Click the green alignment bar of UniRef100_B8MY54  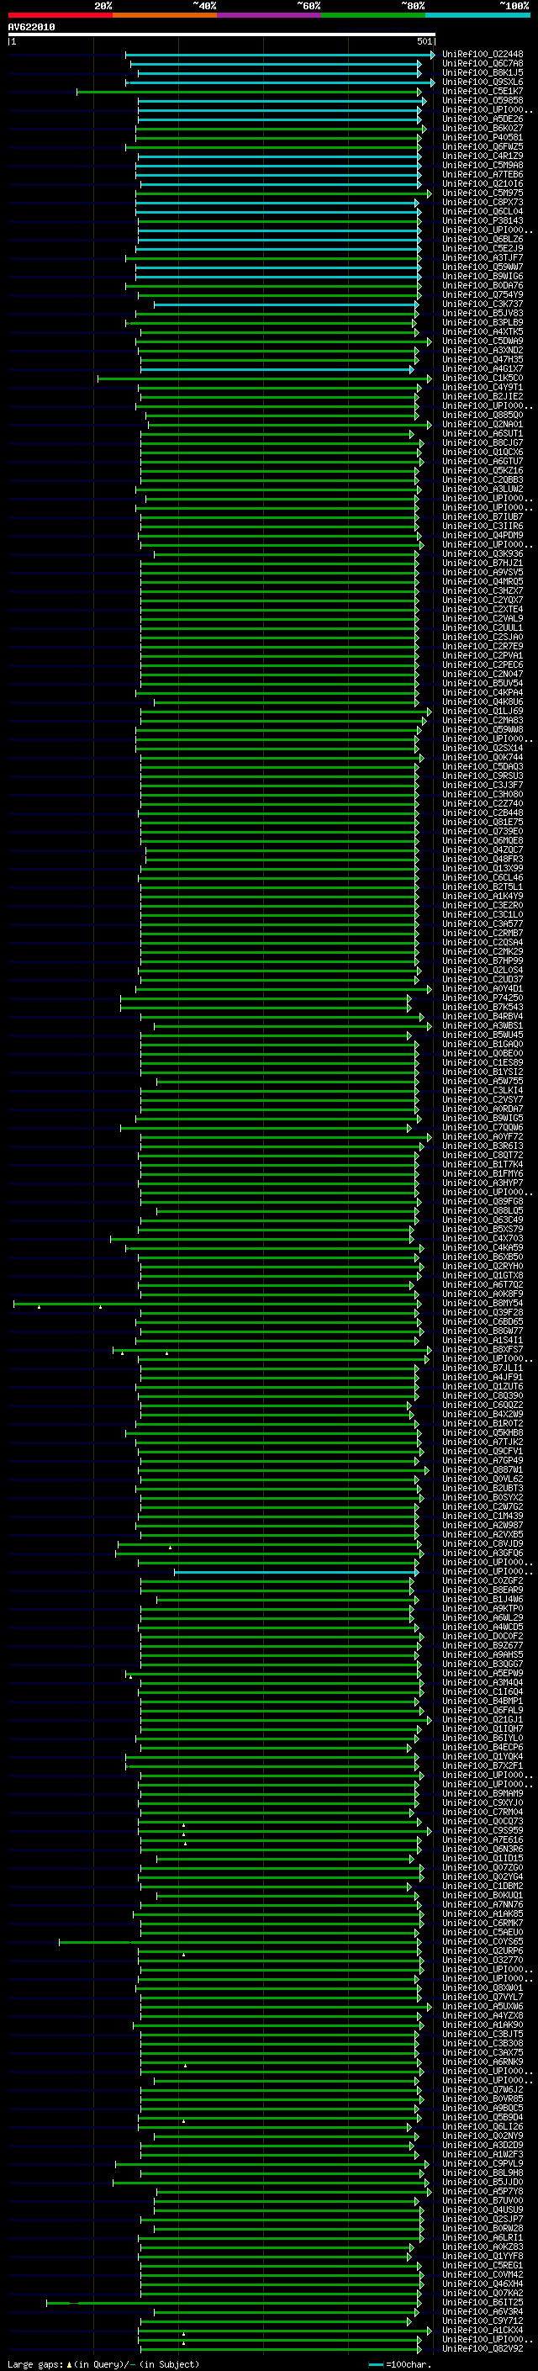[x=216, y=1304]
